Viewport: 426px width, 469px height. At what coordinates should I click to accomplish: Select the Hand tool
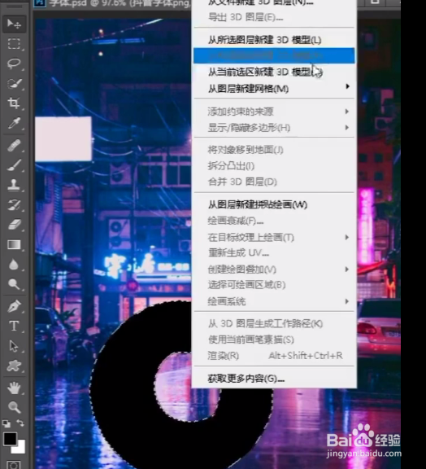tap(14, 388)
